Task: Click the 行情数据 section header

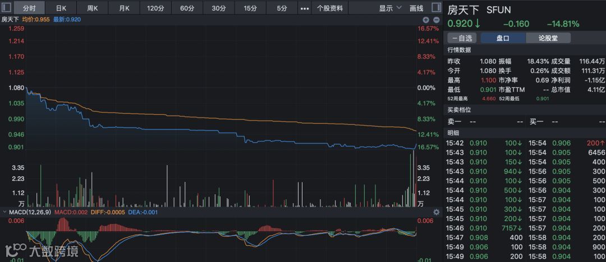Action: [459, 50]
